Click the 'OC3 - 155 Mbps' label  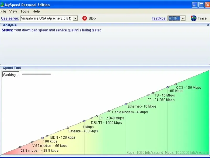pyautogui.click(x=188, y=88)
